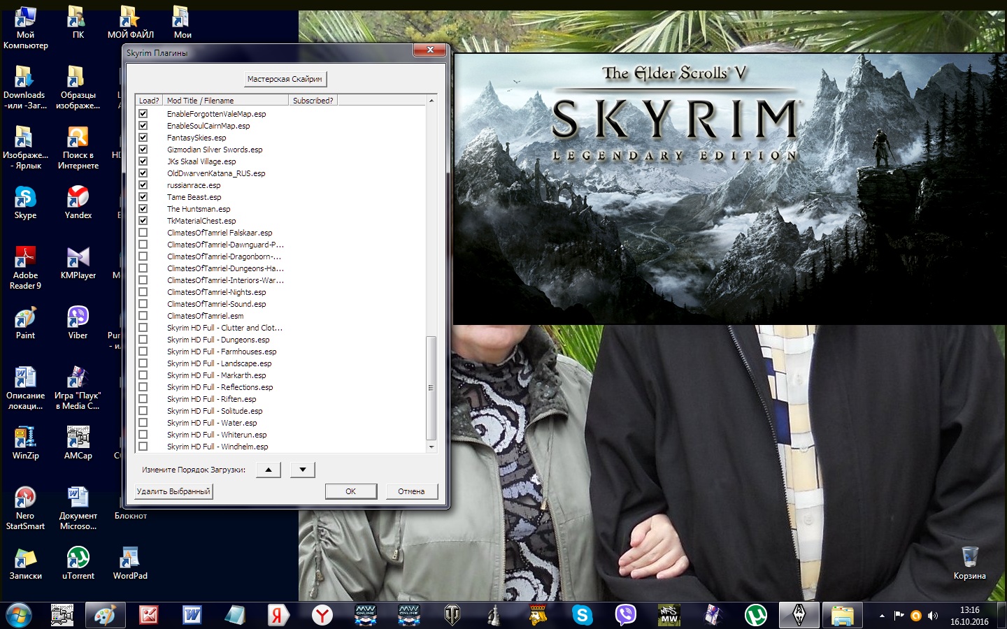
Task: Move plugin up in load order
Action: pos(269,470)
